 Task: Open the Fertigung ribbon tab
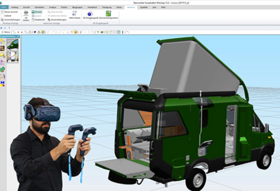(107, 7)
